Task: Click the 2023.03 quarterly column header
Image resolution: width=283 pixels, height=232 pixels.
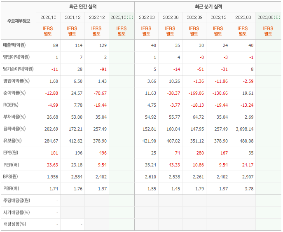Action: tap(243, 17)
